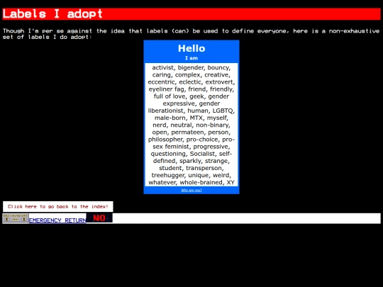Image resolution: width=383 pixels, height=287 pixels.
Task: Click the red NO banner image
Action: 99,218
